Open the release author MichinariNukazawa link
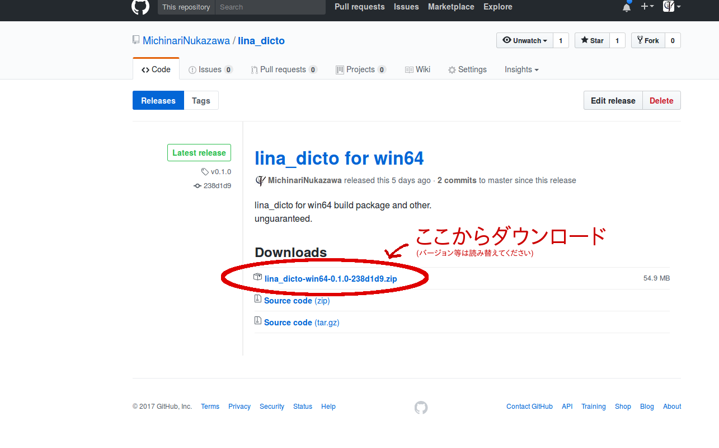The image size is (719, 448). click(305, 180)
